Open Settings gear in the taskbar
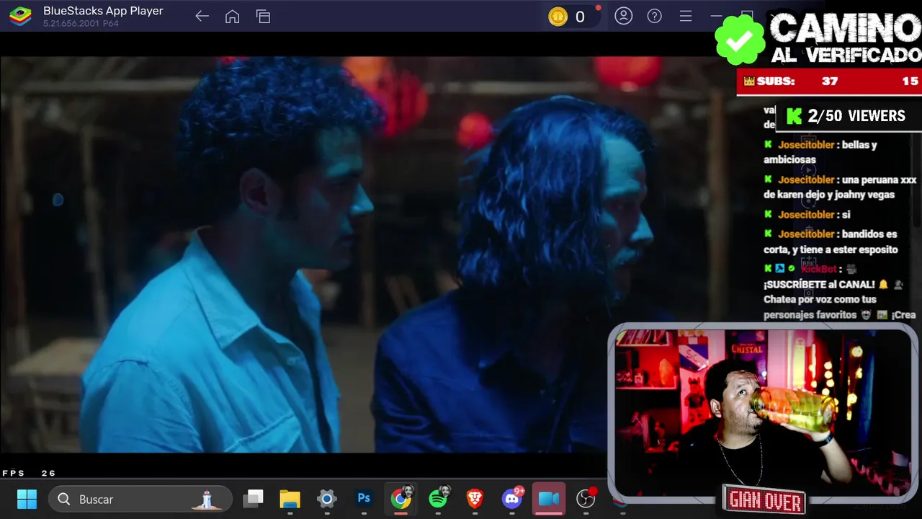 coord(327,499)
